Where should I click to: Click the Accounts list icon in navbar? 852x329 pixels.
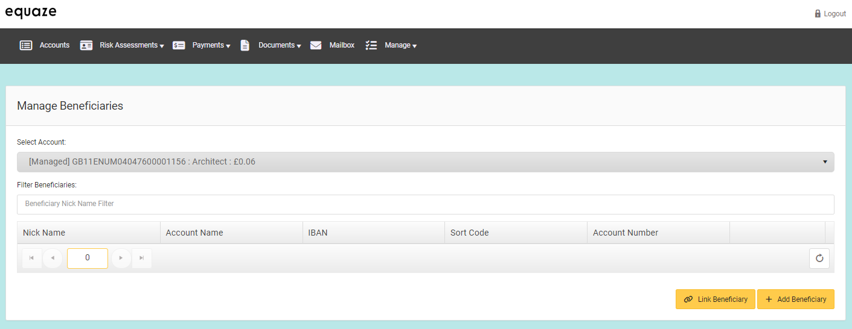click(x=26, y=45)
